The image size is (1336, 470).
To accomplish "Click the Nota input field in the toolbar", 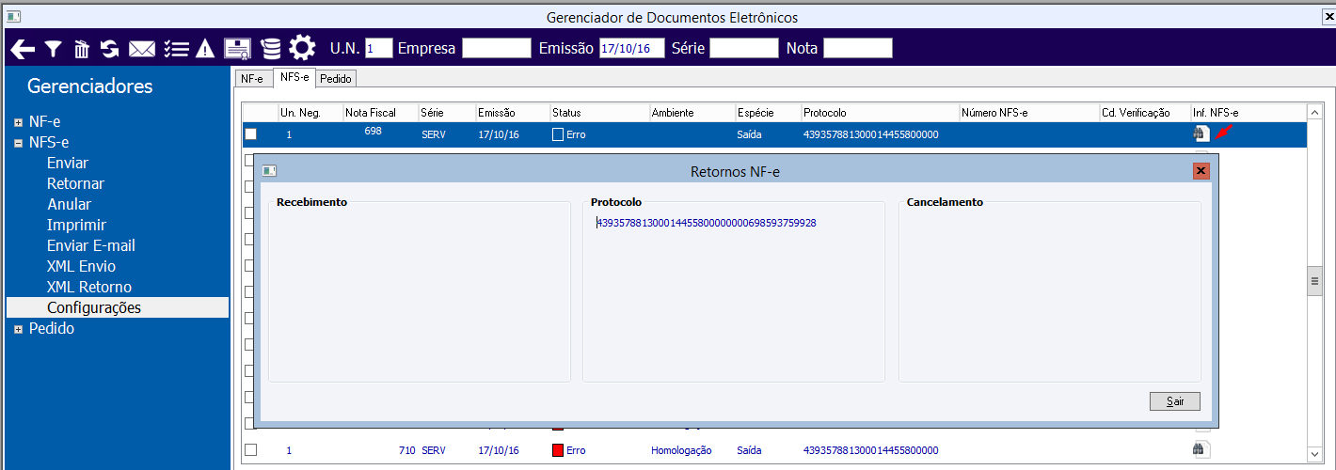I will [857, 48].
